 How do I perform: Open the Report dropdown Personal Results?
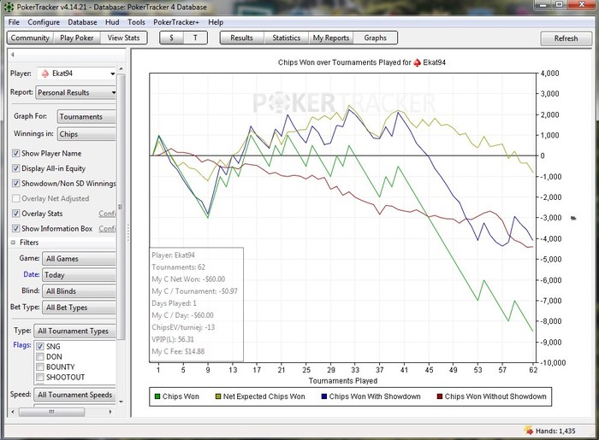(75, 92)
